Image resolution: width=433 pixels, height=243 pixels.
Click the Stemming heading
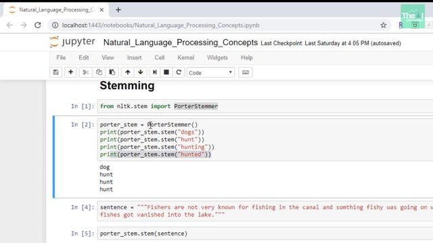pyautogui.click(x=127, y=86)
